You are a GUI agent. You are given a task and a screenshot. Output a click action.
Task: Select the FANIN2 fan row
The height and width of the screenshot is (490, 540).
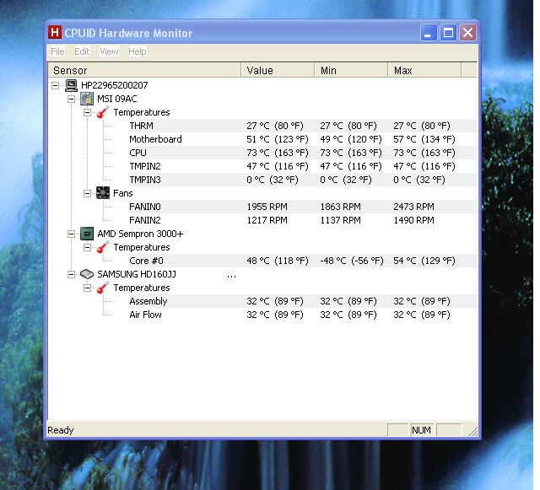302,220
